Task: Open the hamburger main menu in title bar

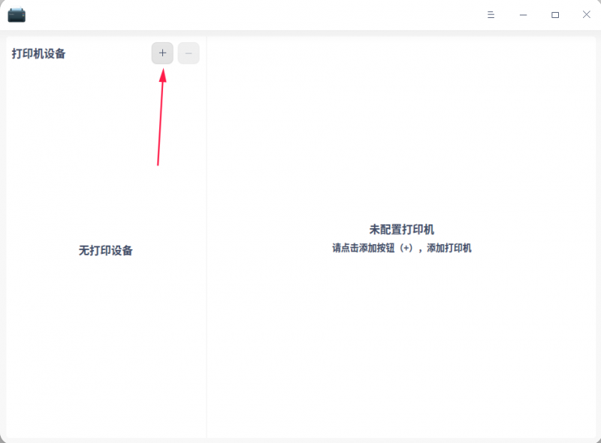Action: click(491, 15)
